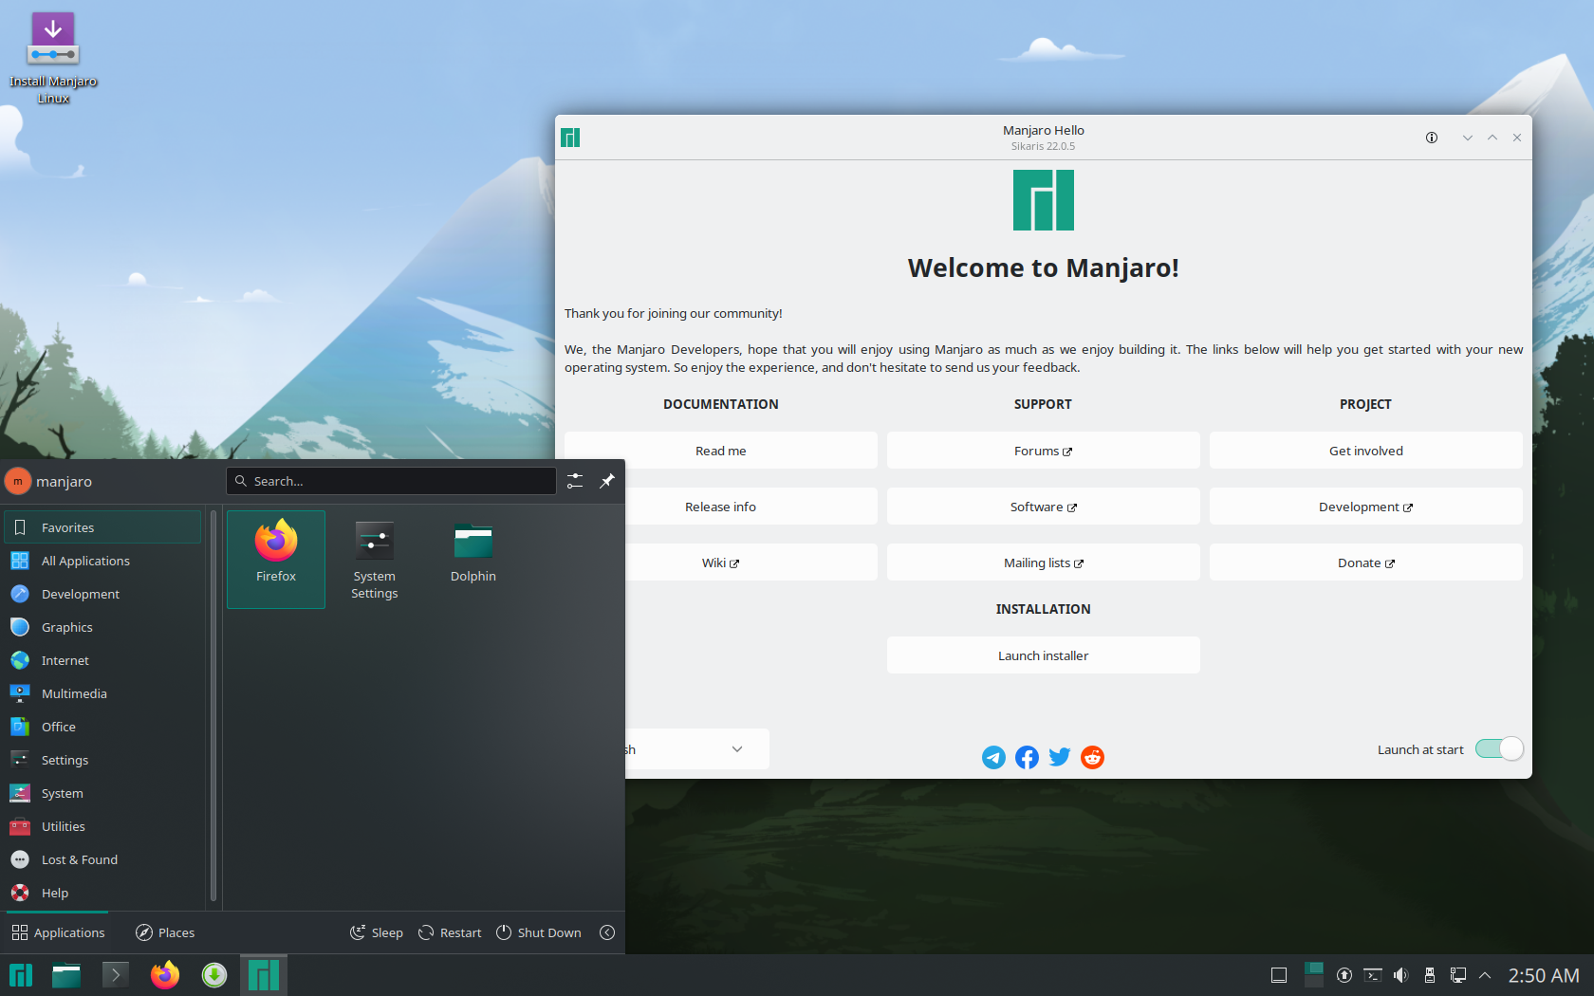Click the pin icon in application launcher
The width and height of the screenshot is (1594, 996).
tap(607, 481)
